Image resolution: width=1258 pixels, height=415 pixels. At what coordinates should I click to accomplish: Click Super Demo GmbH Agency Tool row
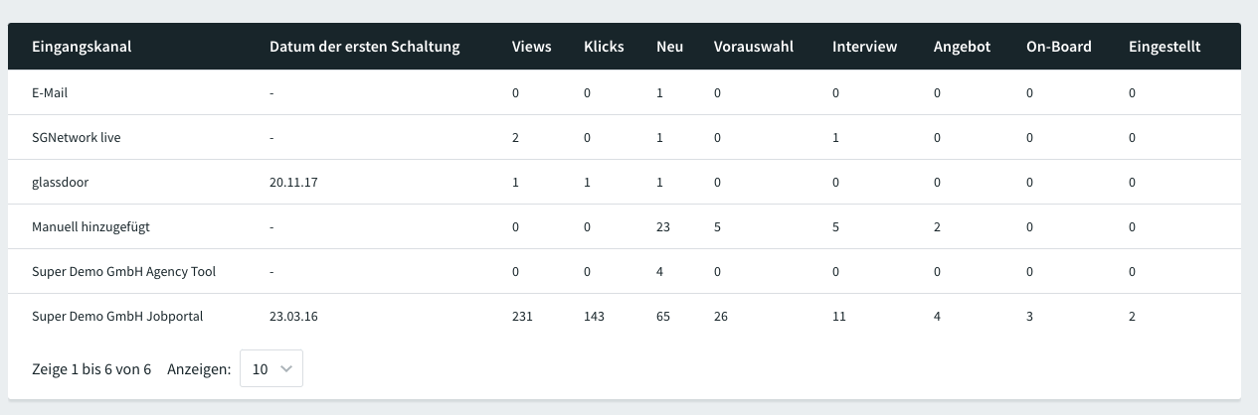pyautogui.click(x=625, y=271)
